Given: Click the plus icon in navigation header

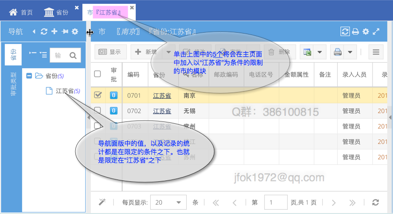Looking at the screenshot, I should click(x=54, y=32).
